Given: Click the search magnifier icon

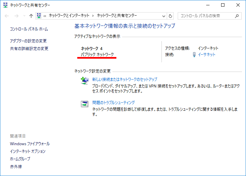Looking at the screenshot, I should click(x=237, y=16).
